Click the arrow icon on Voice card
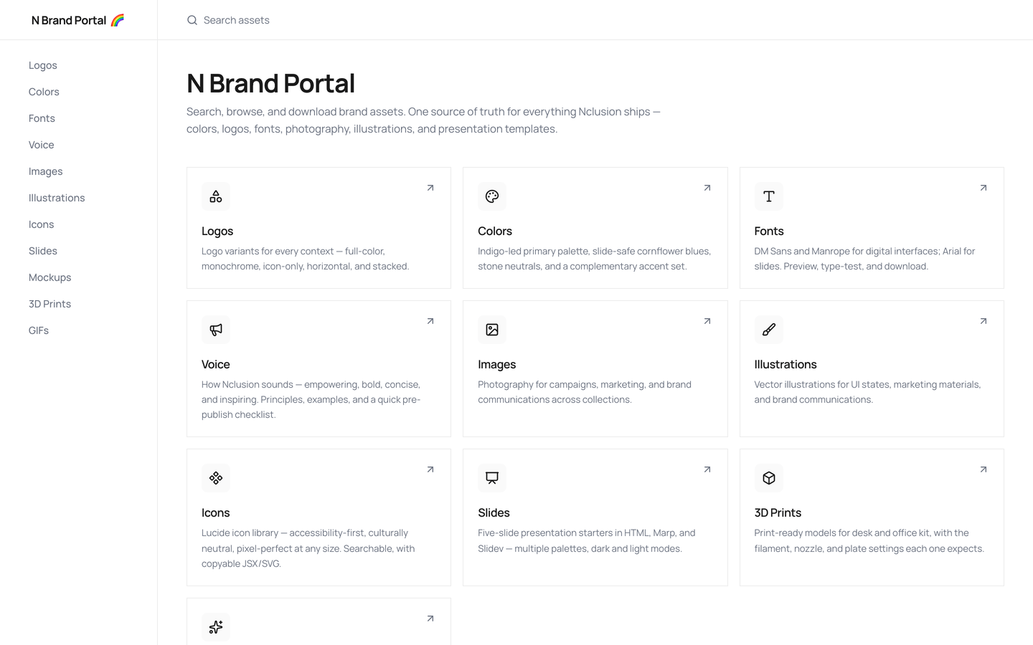The width and height of the screenshot is (1033, 645). (430, 321)
